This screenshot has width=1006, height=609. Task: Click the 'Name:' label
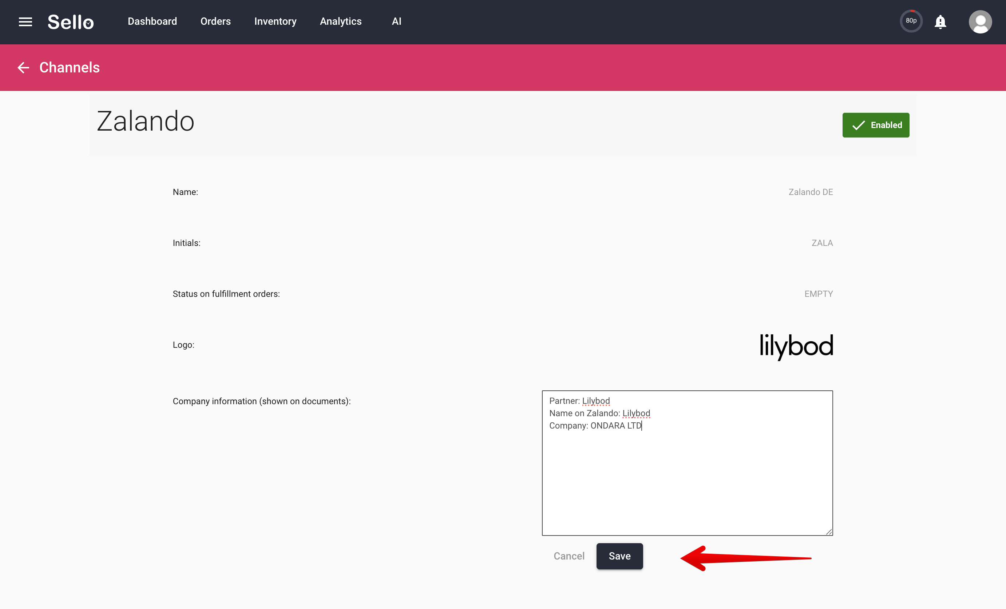click(x=185, y=192)
